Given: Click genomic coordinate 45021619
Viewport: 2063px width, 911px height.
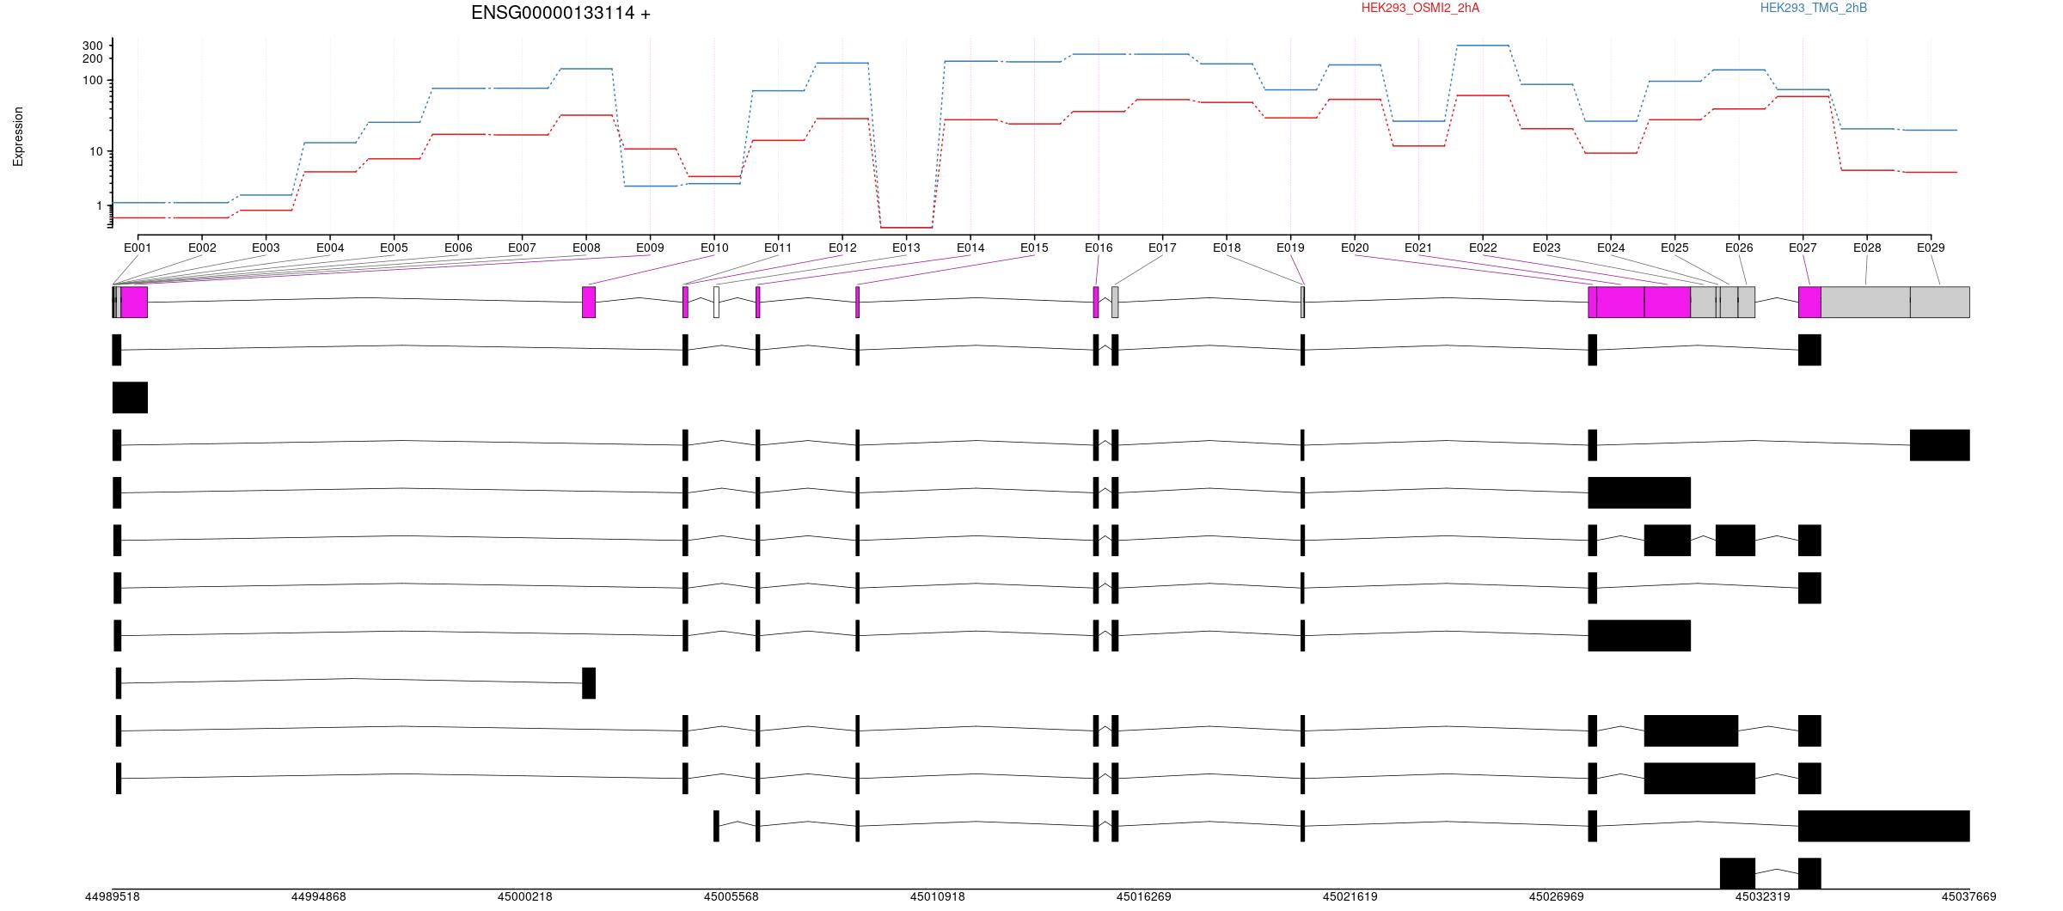Looking at the screenshot, I should pos(1350,896).
